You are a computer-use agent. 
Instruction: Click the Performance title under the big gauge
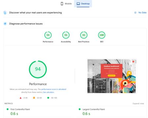(x=38, y=84)
